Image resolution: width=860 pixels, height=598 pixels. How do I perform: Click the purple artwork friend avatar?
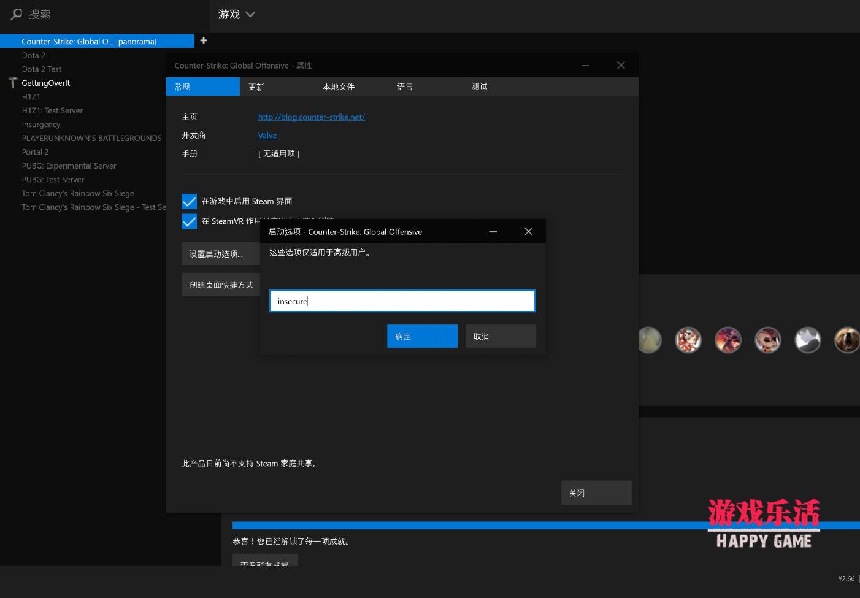coord(728,340)
